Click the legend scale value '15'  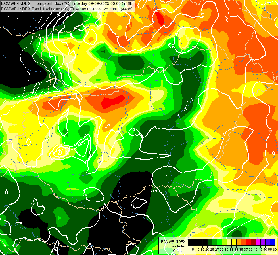[202, 250]
